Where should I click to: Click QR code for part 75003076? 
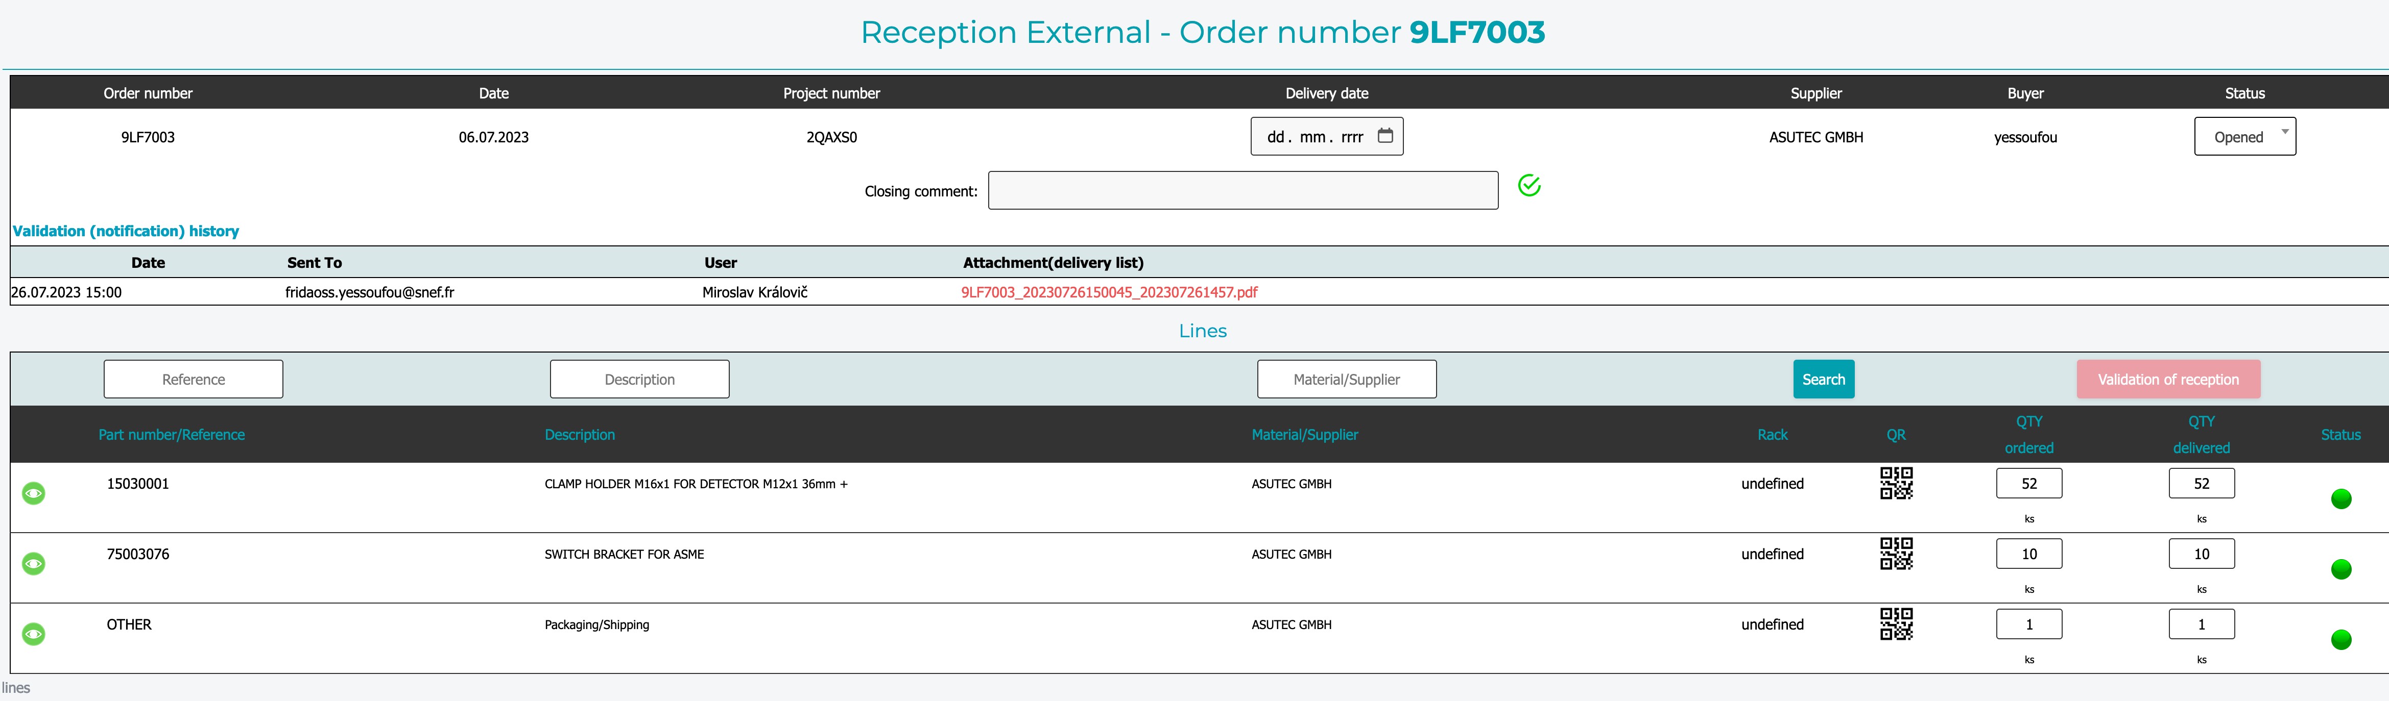point(1896,554)
